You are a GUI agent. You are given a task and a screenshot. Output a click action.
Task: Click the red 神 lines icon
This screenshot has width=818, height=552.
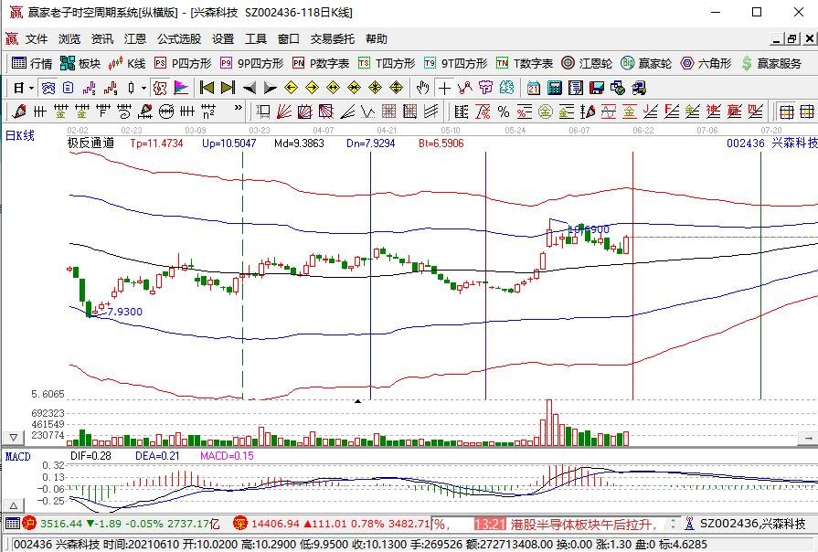[714, 111]
